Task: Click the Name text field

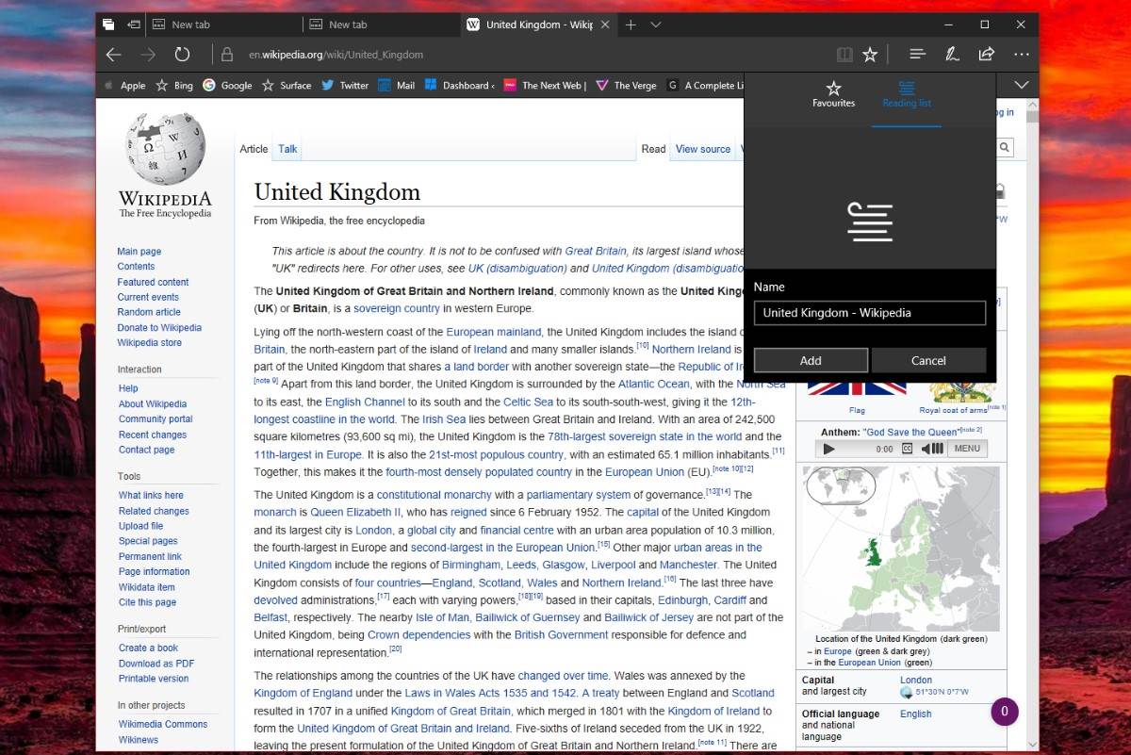Action: tap(869, 313)
